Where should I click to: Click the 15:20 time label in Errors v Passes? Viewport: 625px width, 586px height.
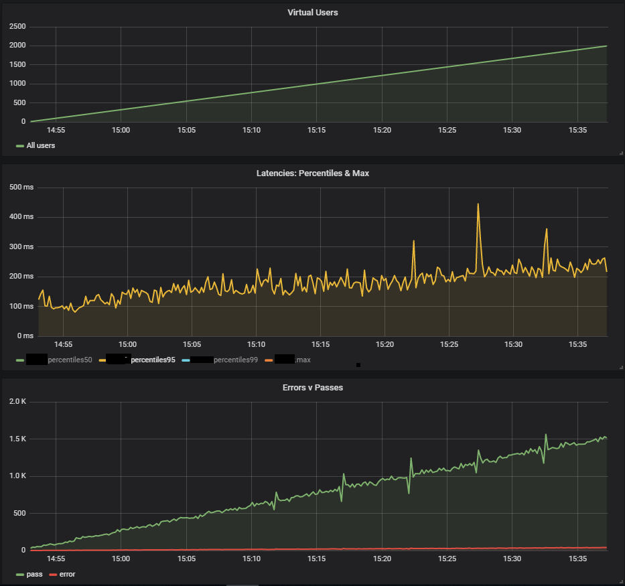click(x=382, y=559)
